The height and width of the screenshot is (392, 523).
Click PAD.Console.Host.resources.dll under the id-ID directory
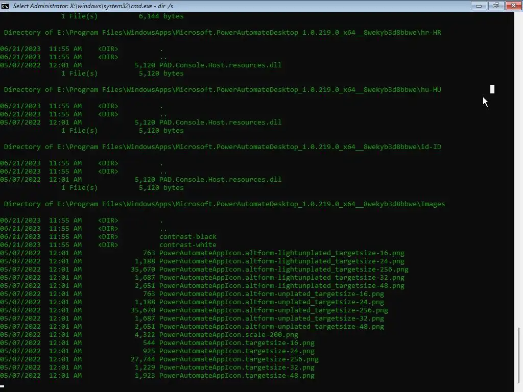(220, 179)
